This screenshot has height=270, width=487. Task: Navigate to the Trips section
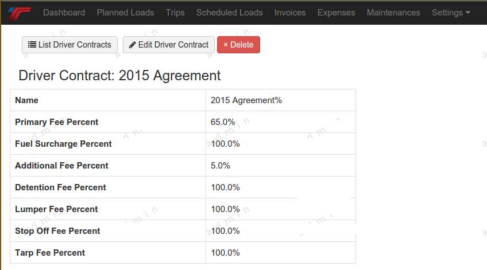click(x=175, y=13)
